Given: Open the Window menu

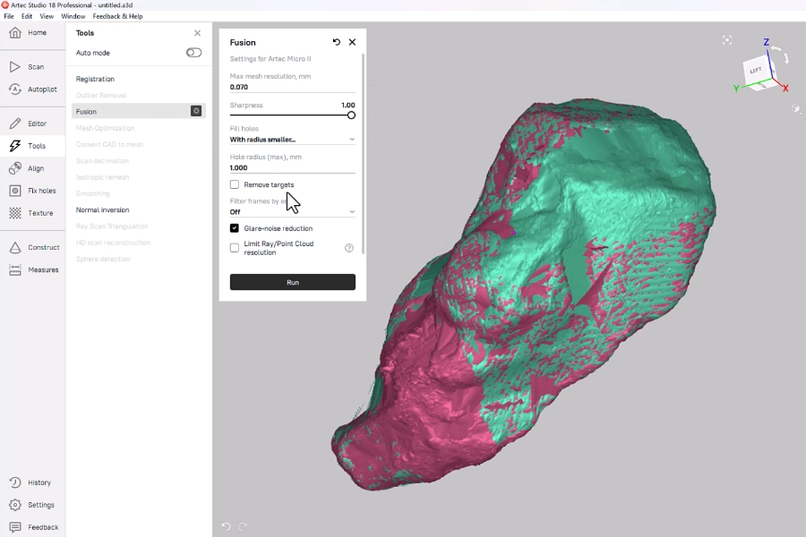Looking at the screenshot, I should (73, 16).
